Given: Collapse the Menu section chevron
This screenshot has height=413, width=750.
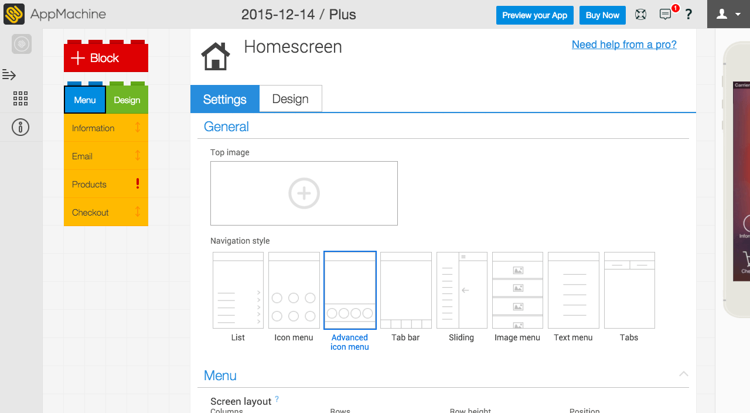Looking at the screenshot, I should [683, 374].
